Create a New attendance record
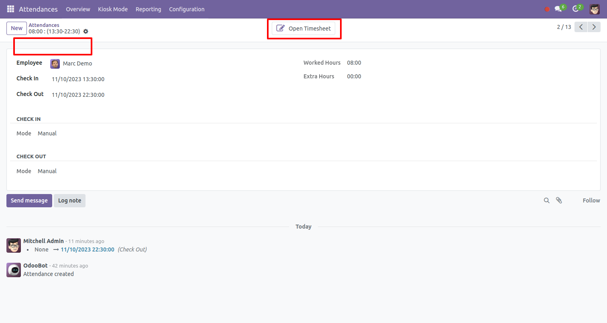The width and height of the screenshot is (607, 323). click(16, 28)
